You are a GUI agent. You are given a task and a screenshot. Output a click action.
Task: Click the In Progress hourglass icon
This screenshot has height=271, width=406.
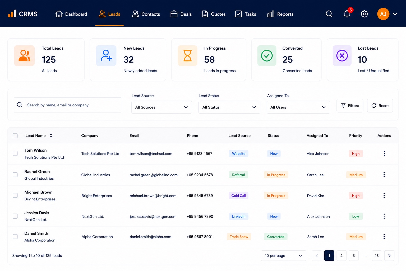(187, 56)
